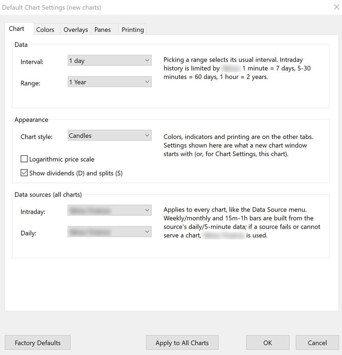Click the "Intraday:" label

[33, 212]
